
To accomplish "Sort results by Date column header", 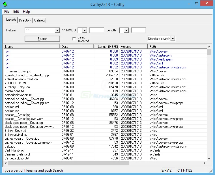I will point(77,47).
